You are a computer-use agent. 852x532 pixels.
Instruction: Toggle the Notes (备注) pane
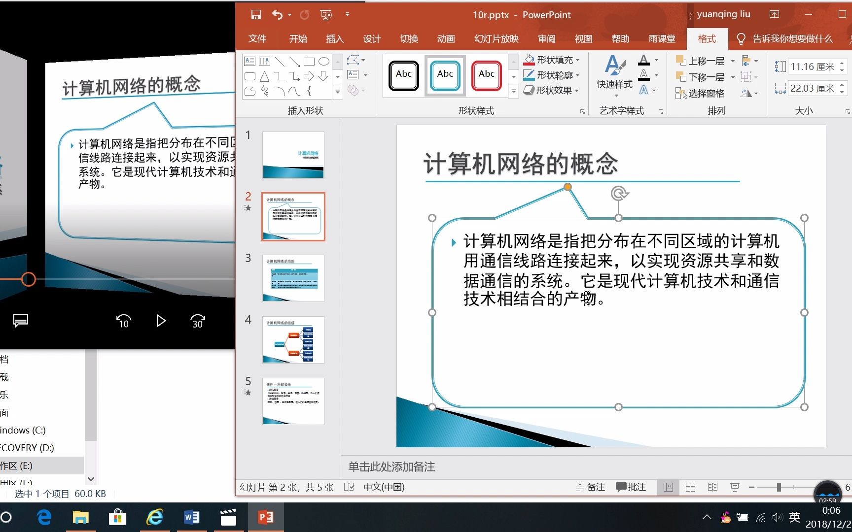coord(590,487)
